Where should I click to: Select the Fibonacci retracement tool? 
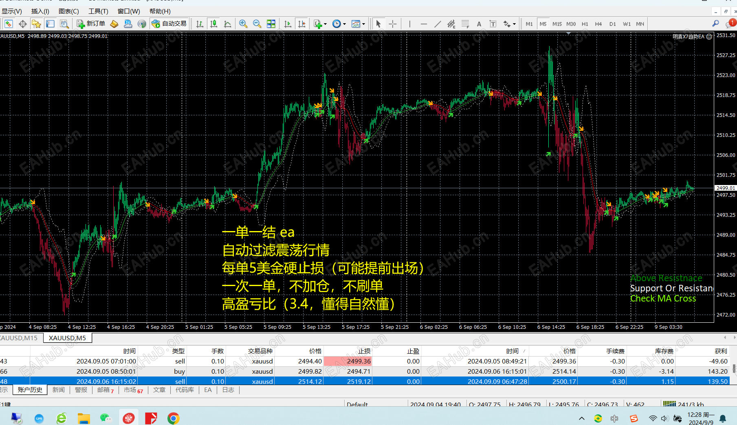[x=465, y=24]
